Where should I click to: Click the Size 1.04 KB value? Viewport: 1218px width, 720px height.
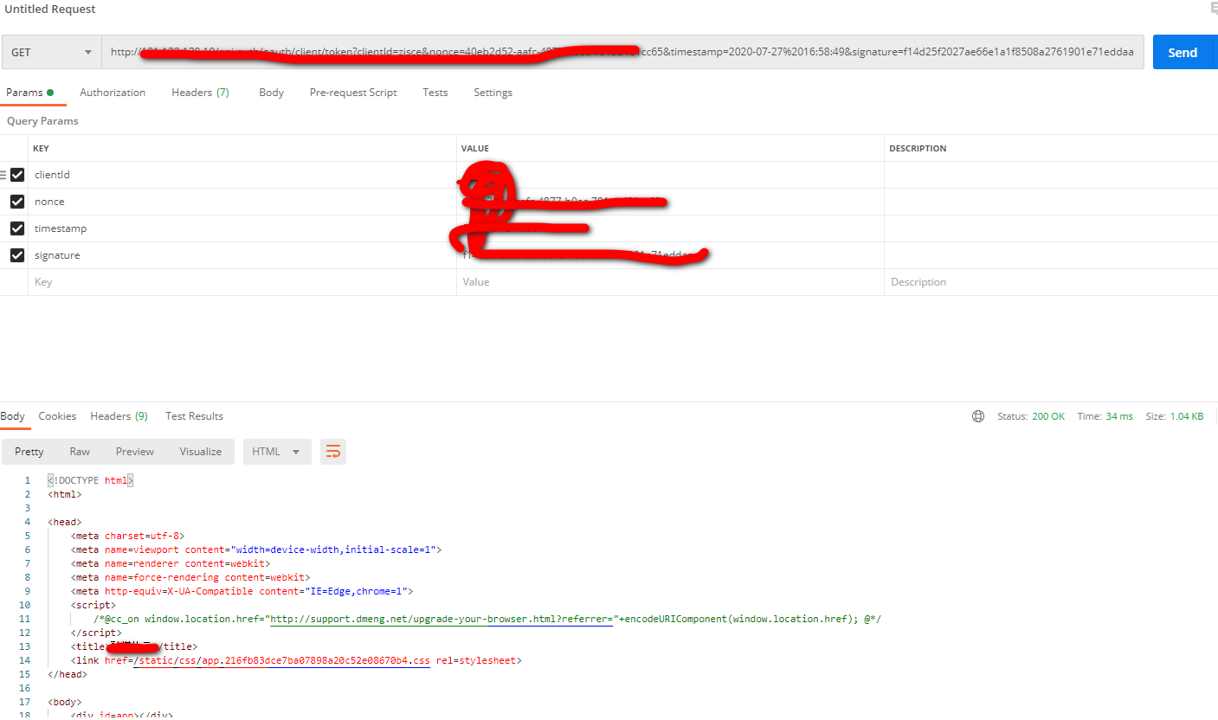tap(1186, 416)
